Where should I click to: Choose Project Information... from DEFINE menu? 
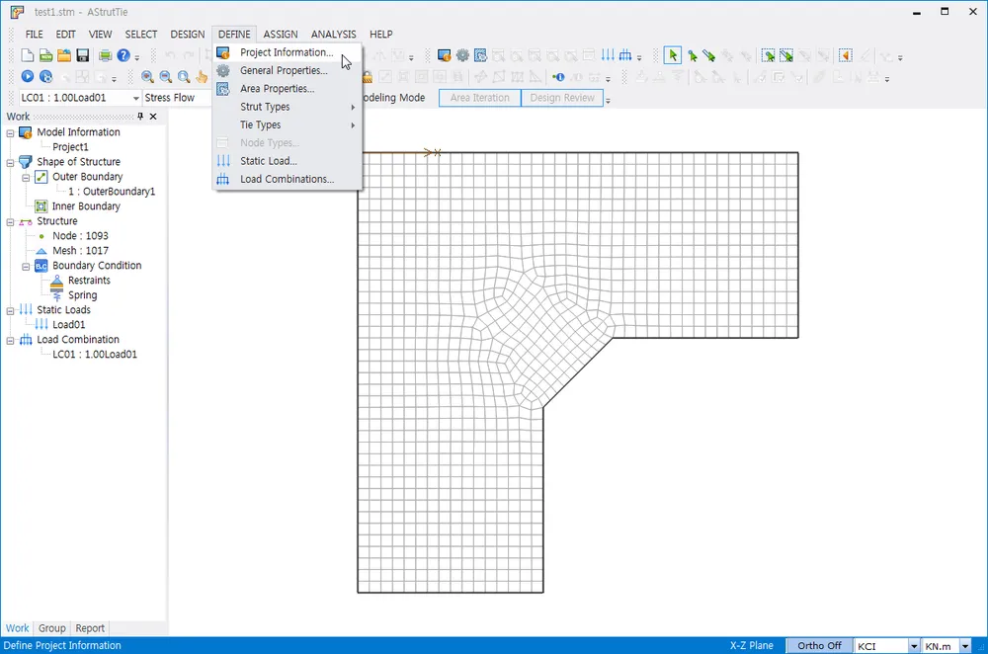(288, 52)
